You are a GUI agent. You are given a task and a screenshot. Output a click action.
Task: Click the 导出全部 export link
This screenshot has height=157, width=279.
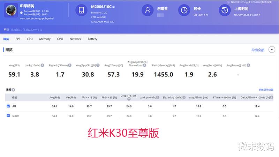pyautogui.click(x=258, y=50)
